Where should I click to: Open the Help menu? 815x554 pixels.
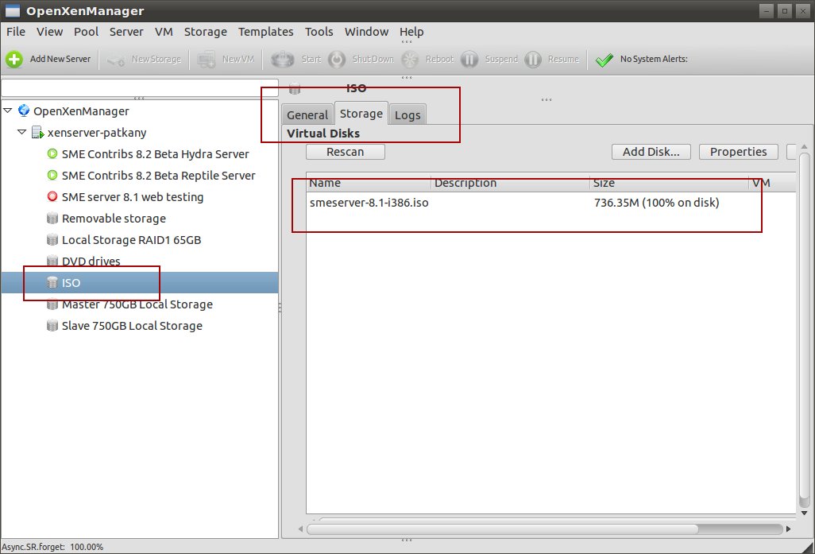click(x=411, y=32)
